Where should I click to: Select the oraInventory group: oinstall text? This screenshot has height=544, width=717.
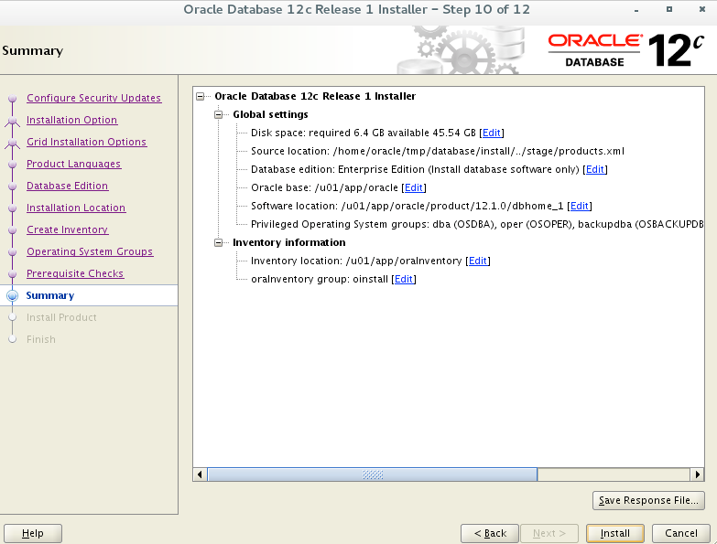(x=320, y=279)
